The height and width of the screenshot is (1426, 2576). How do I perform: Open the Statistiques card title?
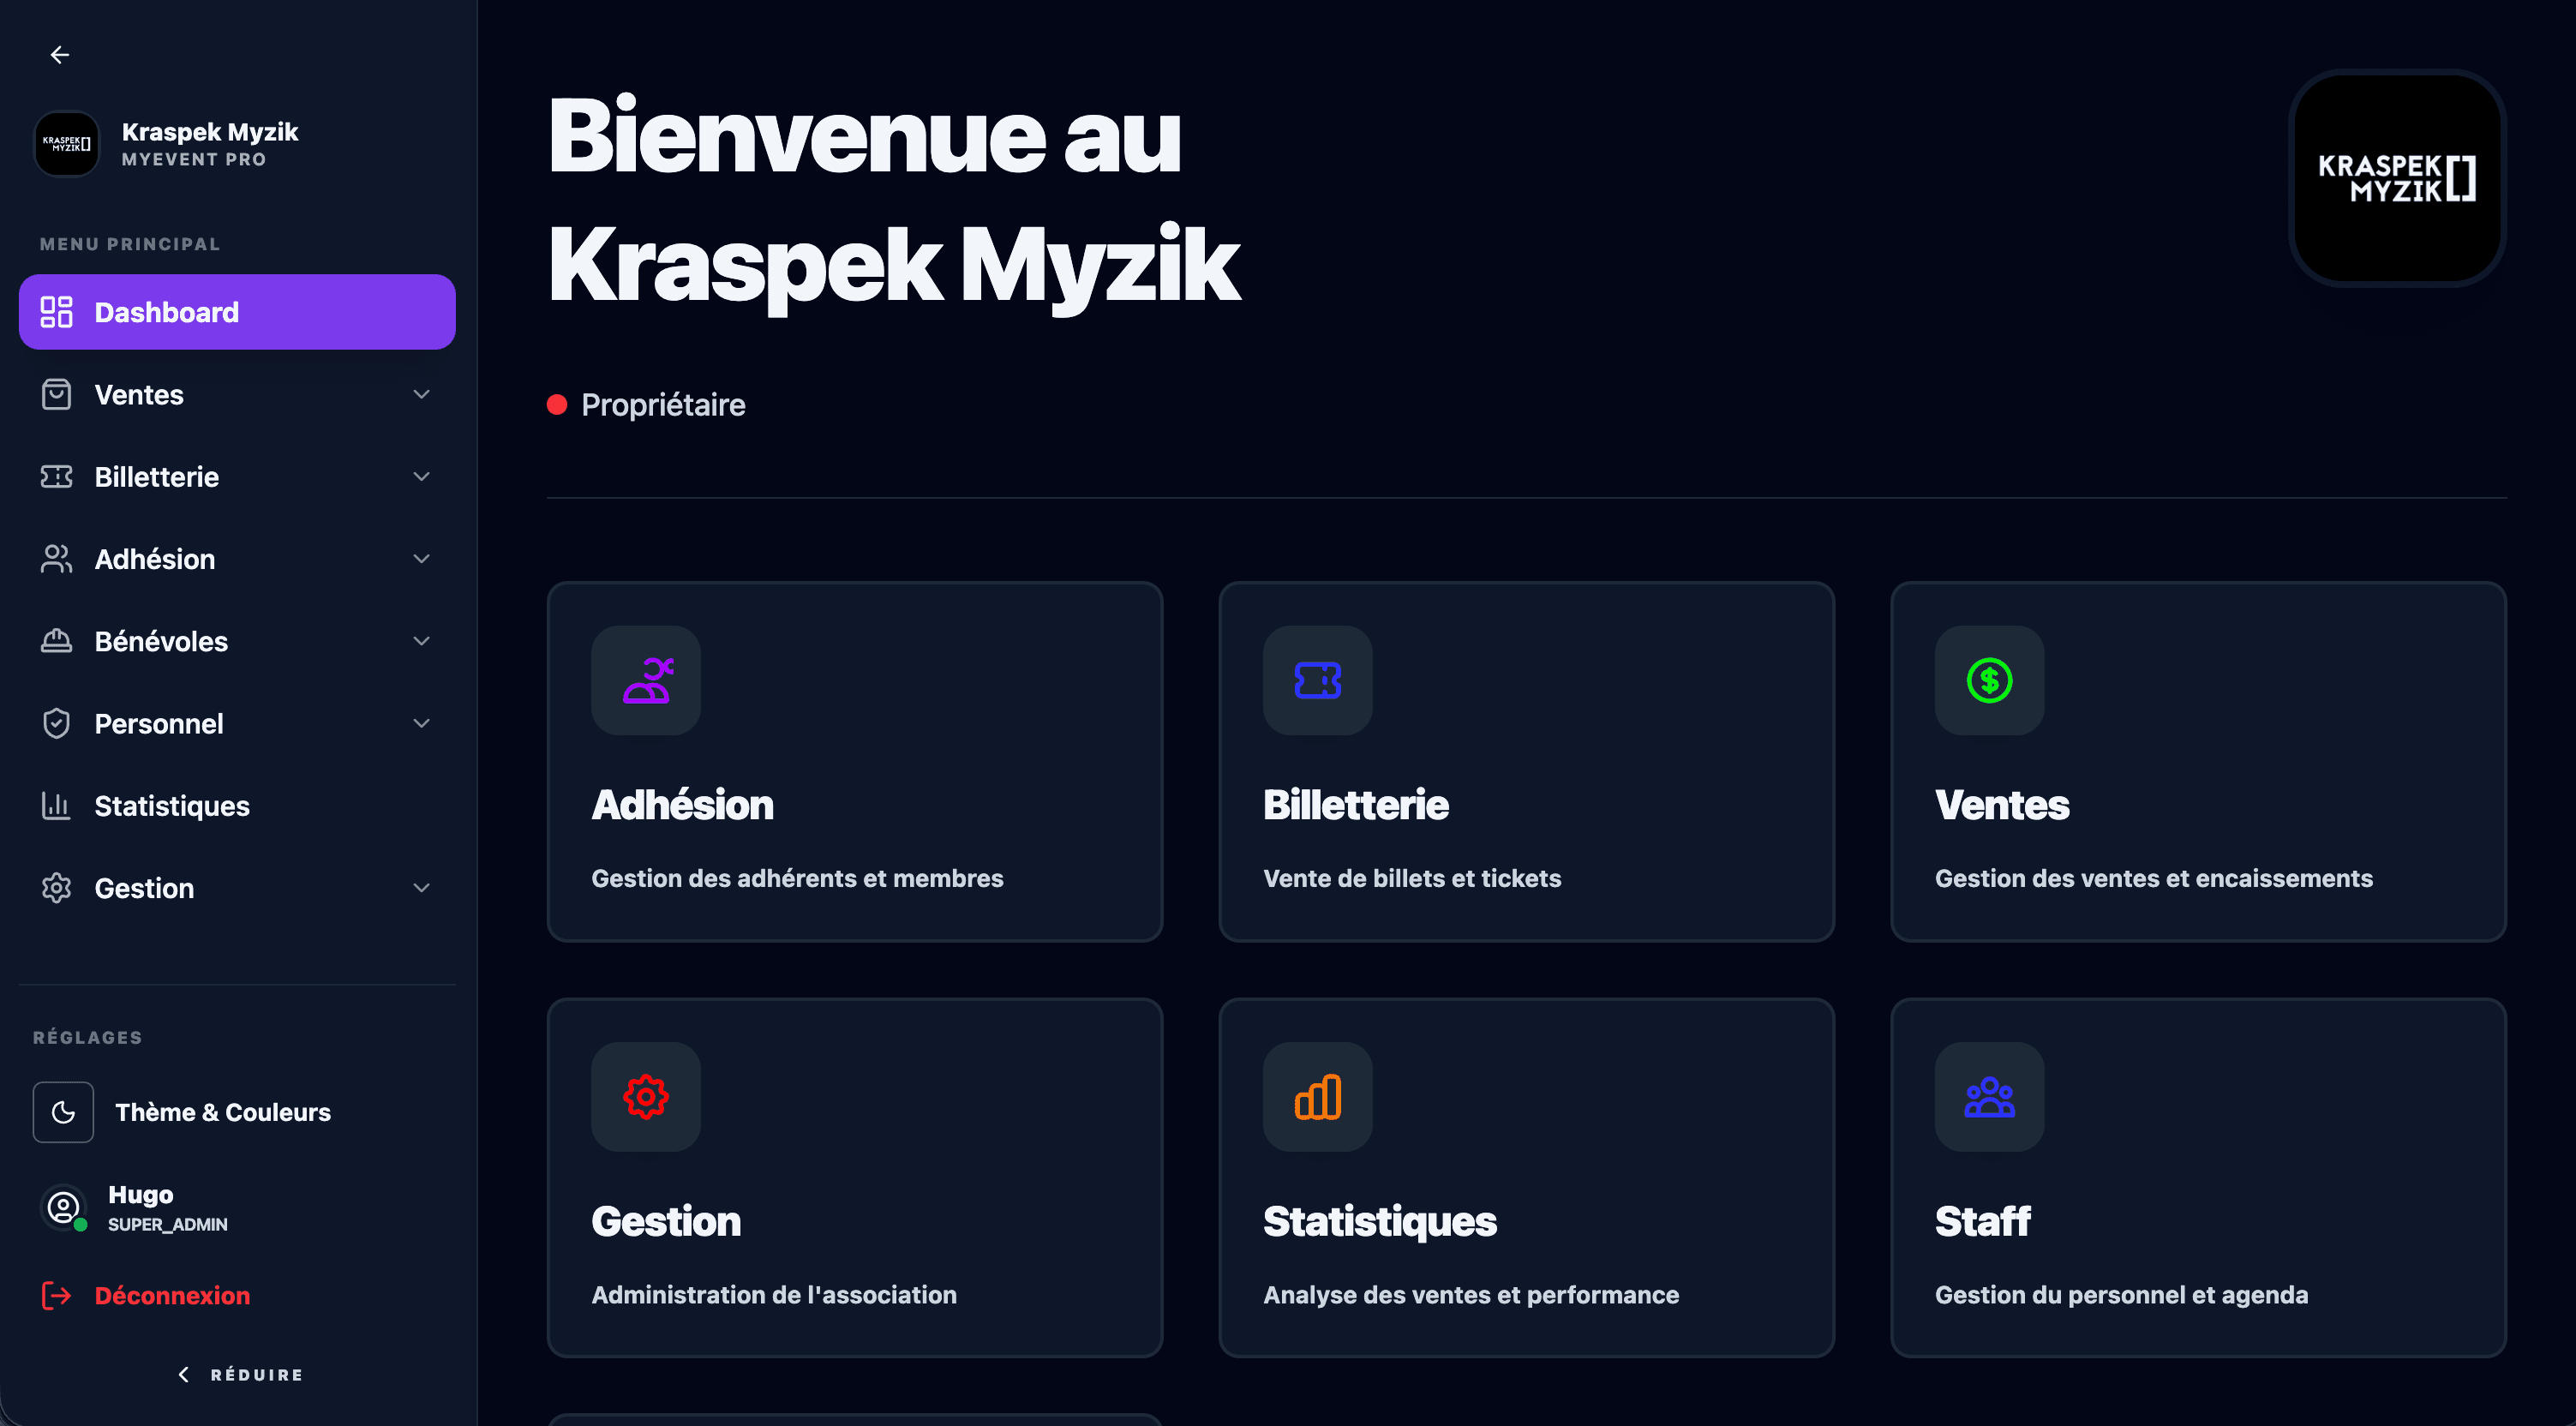(x=1379, y=1221)
